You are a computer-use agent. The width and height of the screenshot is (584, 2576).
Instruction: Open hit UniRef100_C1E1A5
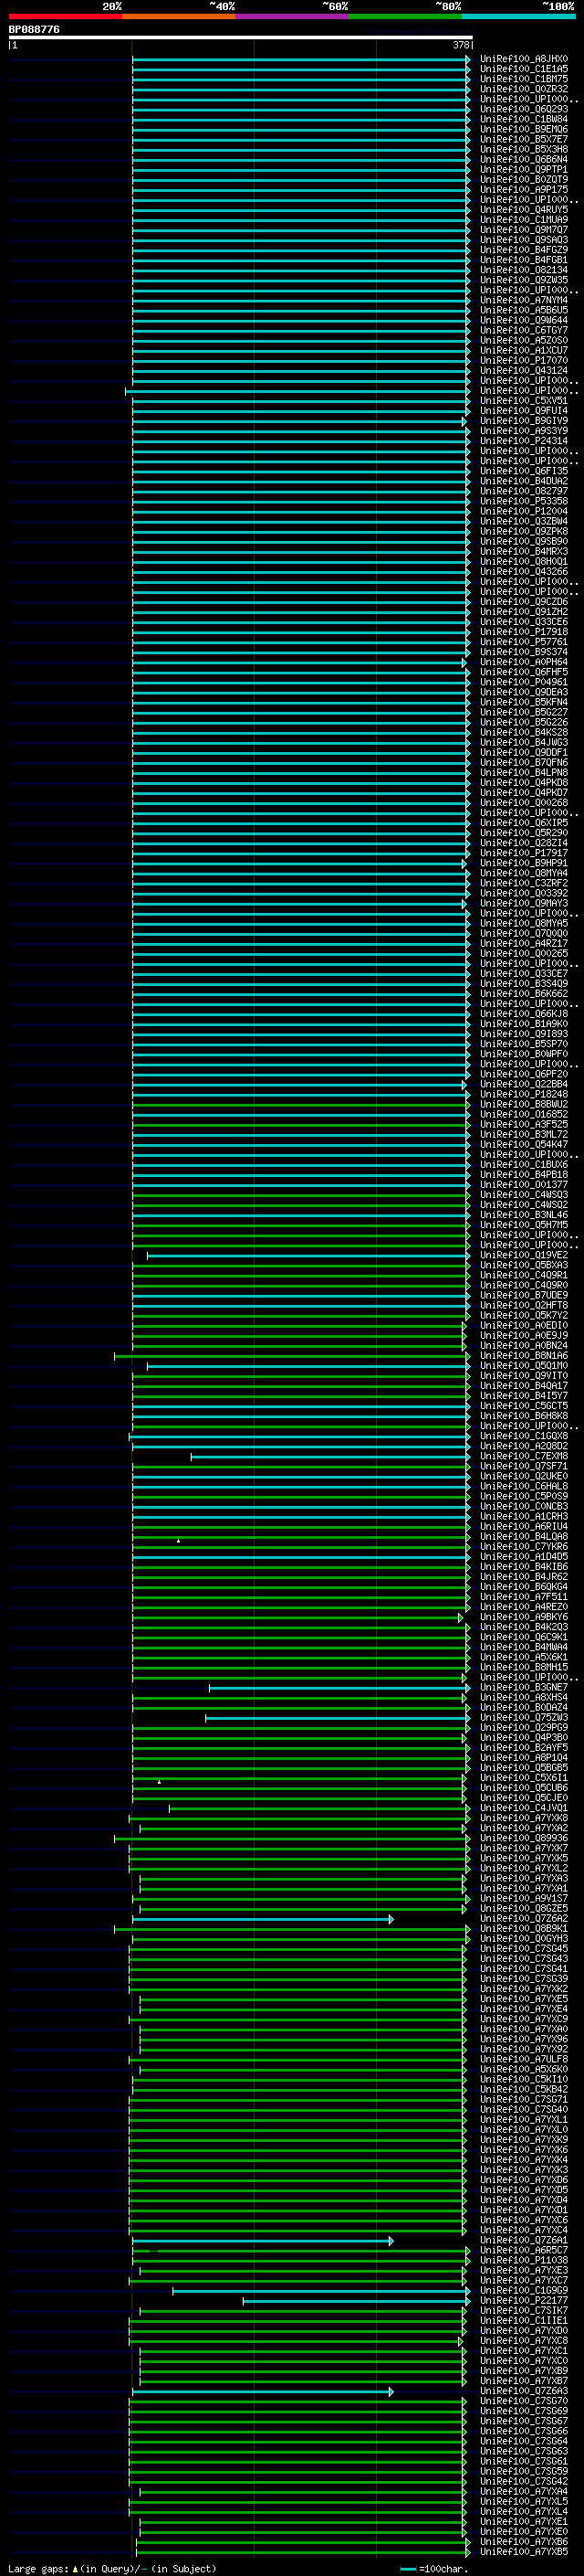524,69
